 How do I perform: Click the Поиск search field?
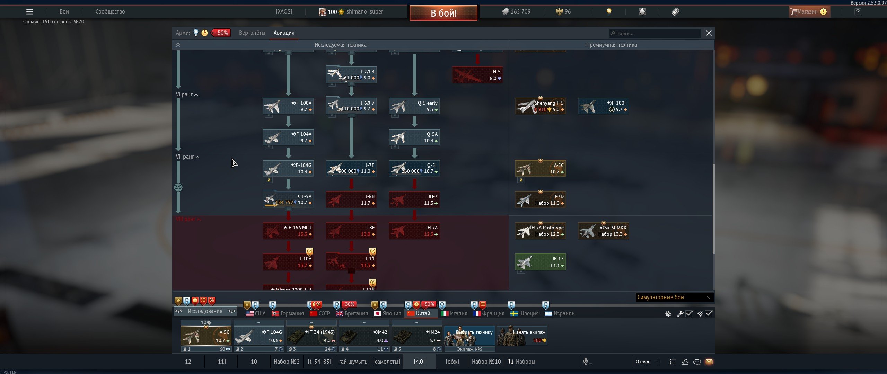click(x=655, y=33)
